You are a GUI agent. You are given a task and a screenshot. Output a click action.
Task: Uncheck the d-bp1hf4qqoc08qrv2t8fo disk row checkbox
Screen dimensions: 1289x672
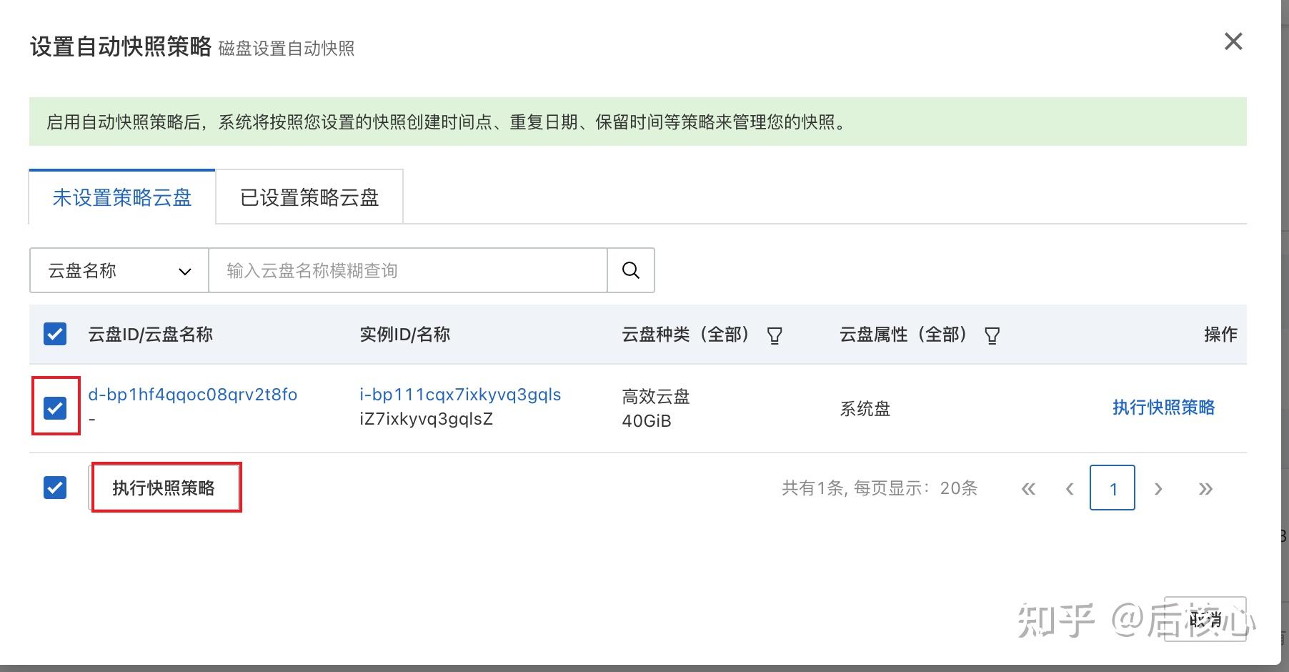[x=55, y=408]
